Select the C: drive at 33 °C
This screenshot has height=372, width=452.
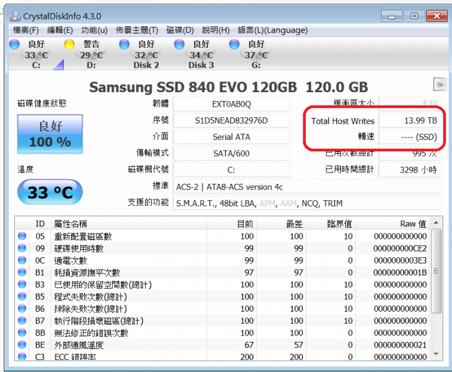tap(36, 55)
